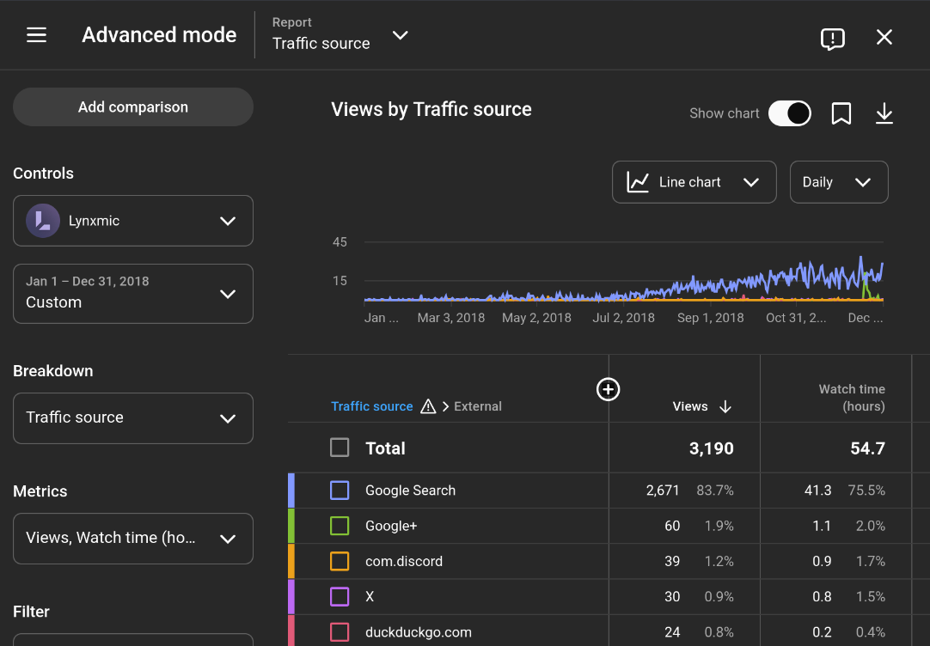Expand the Breakdown Traffic source dropdown
Screen dimensions: 930x646
133,417
